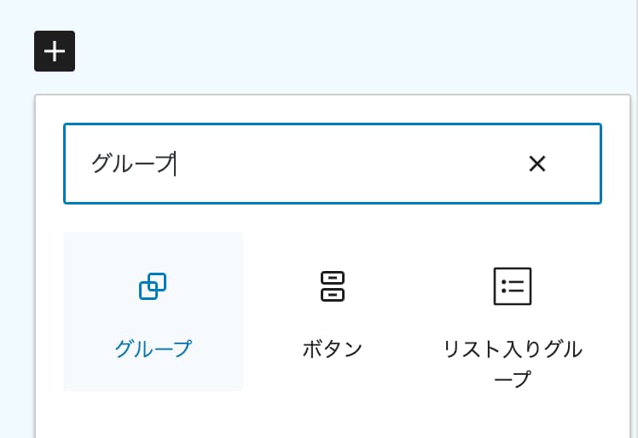Place cursor in グループ search text
Viewport: 638px width, 438px height.
[133, 163]
